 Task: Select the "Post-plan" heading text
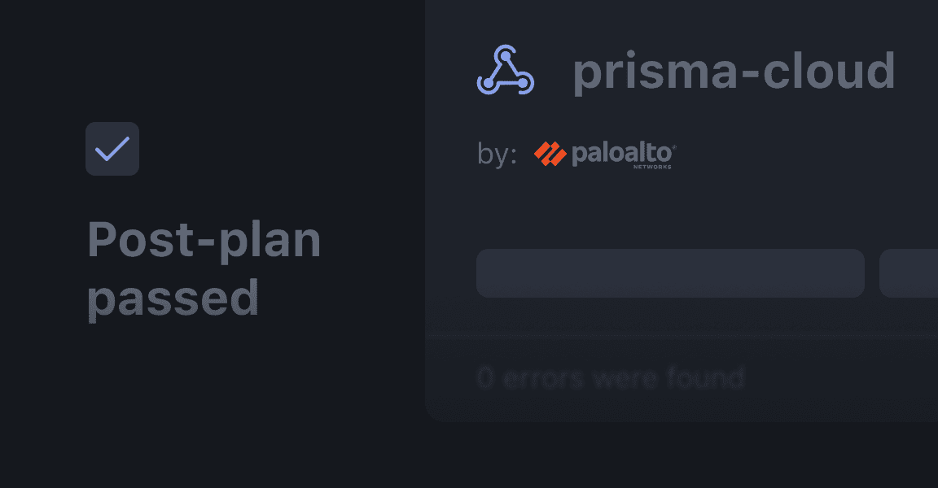(204, 240)
